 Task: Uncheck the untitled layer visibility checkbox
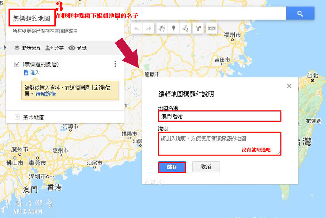click(x=17, y=64)
